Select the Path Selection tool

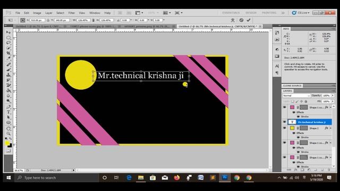coord(8,117)
